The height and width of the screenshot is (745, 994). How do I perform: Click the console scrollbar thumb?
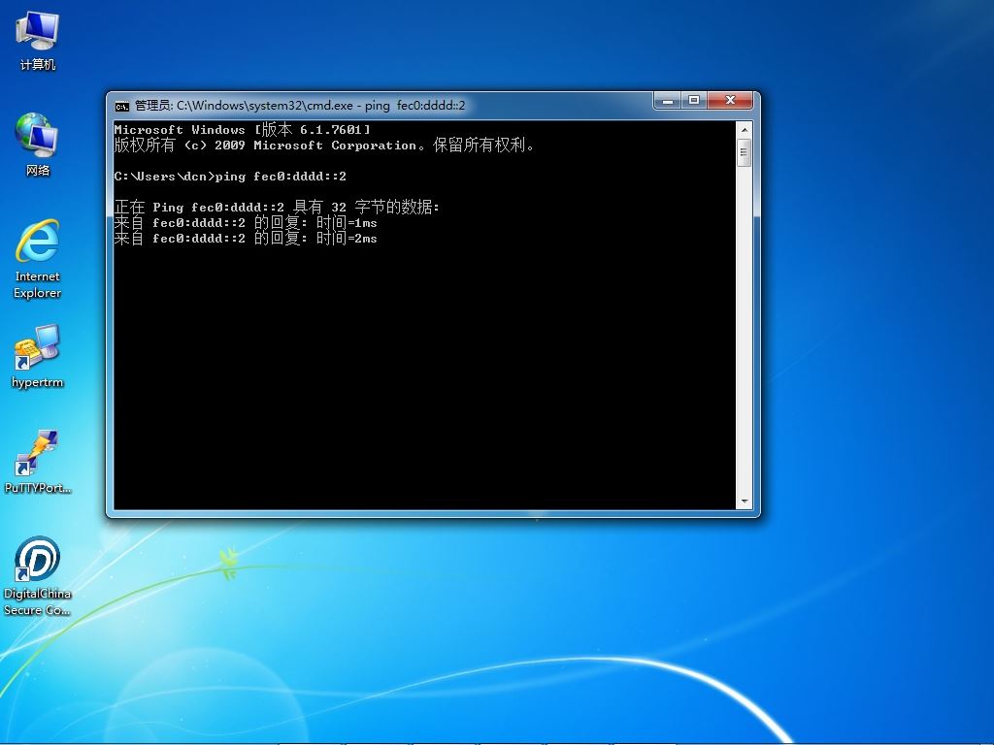(x=745, y=152)
